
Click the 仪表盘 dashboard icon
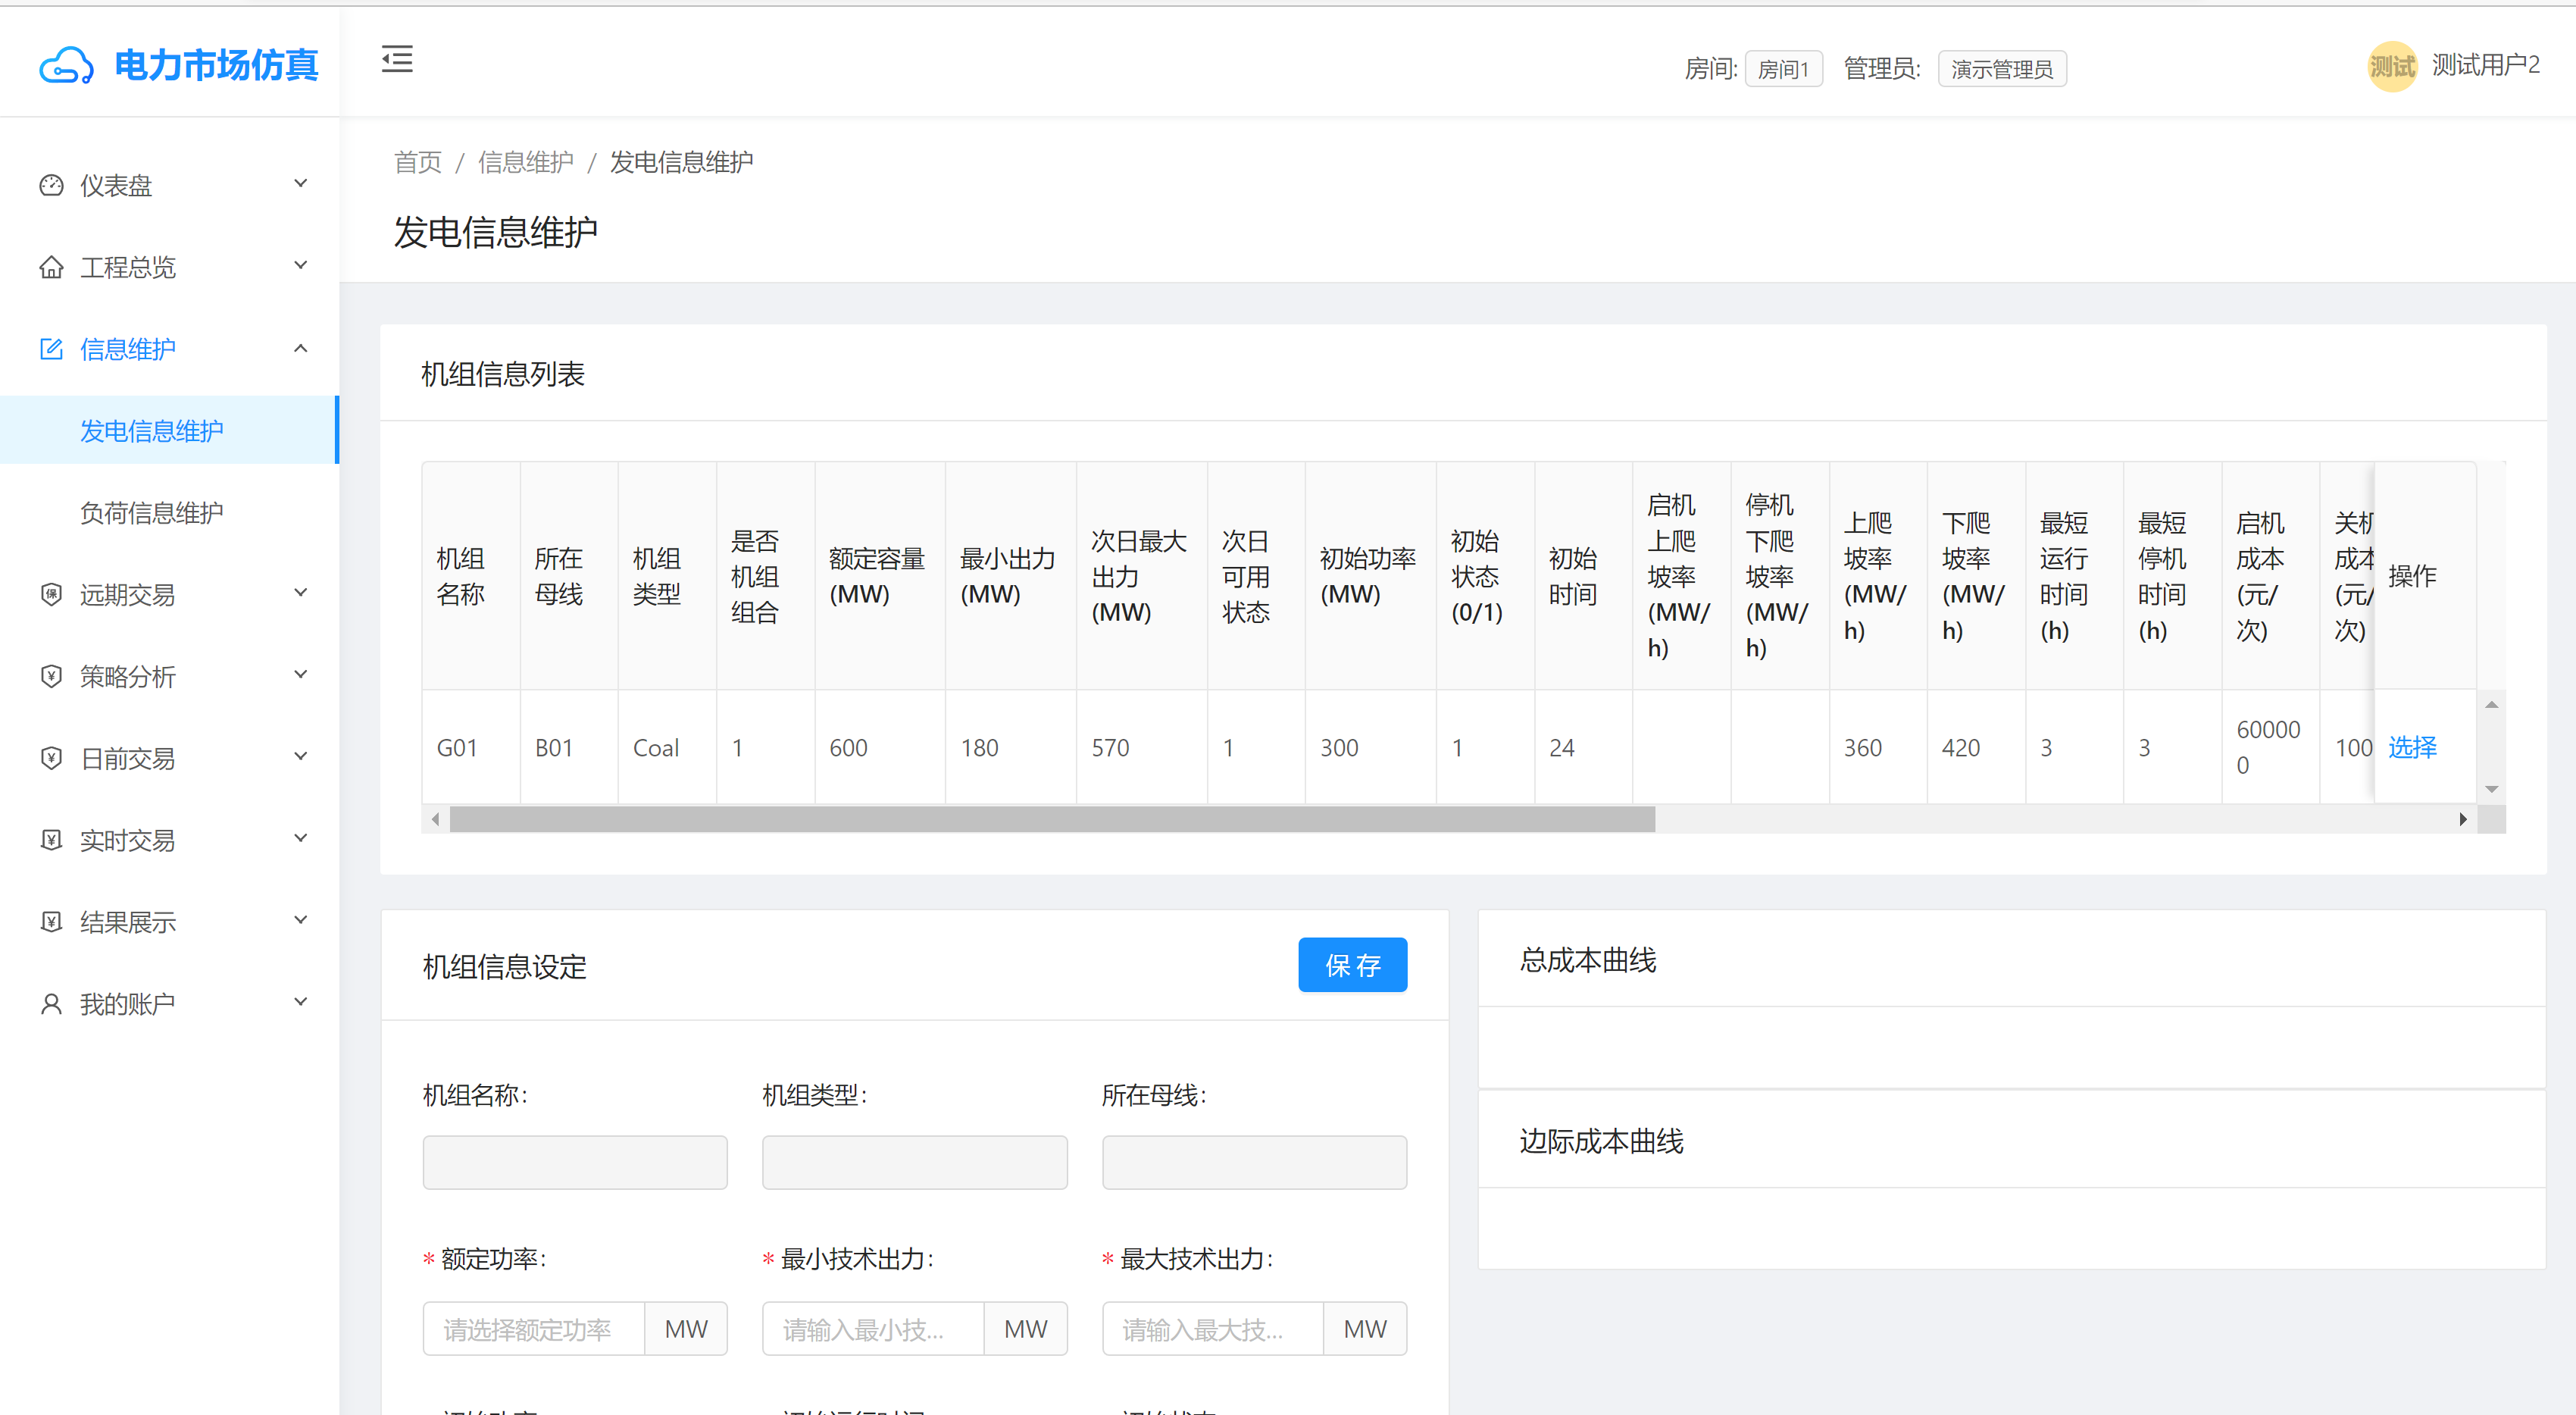[51, 185]
